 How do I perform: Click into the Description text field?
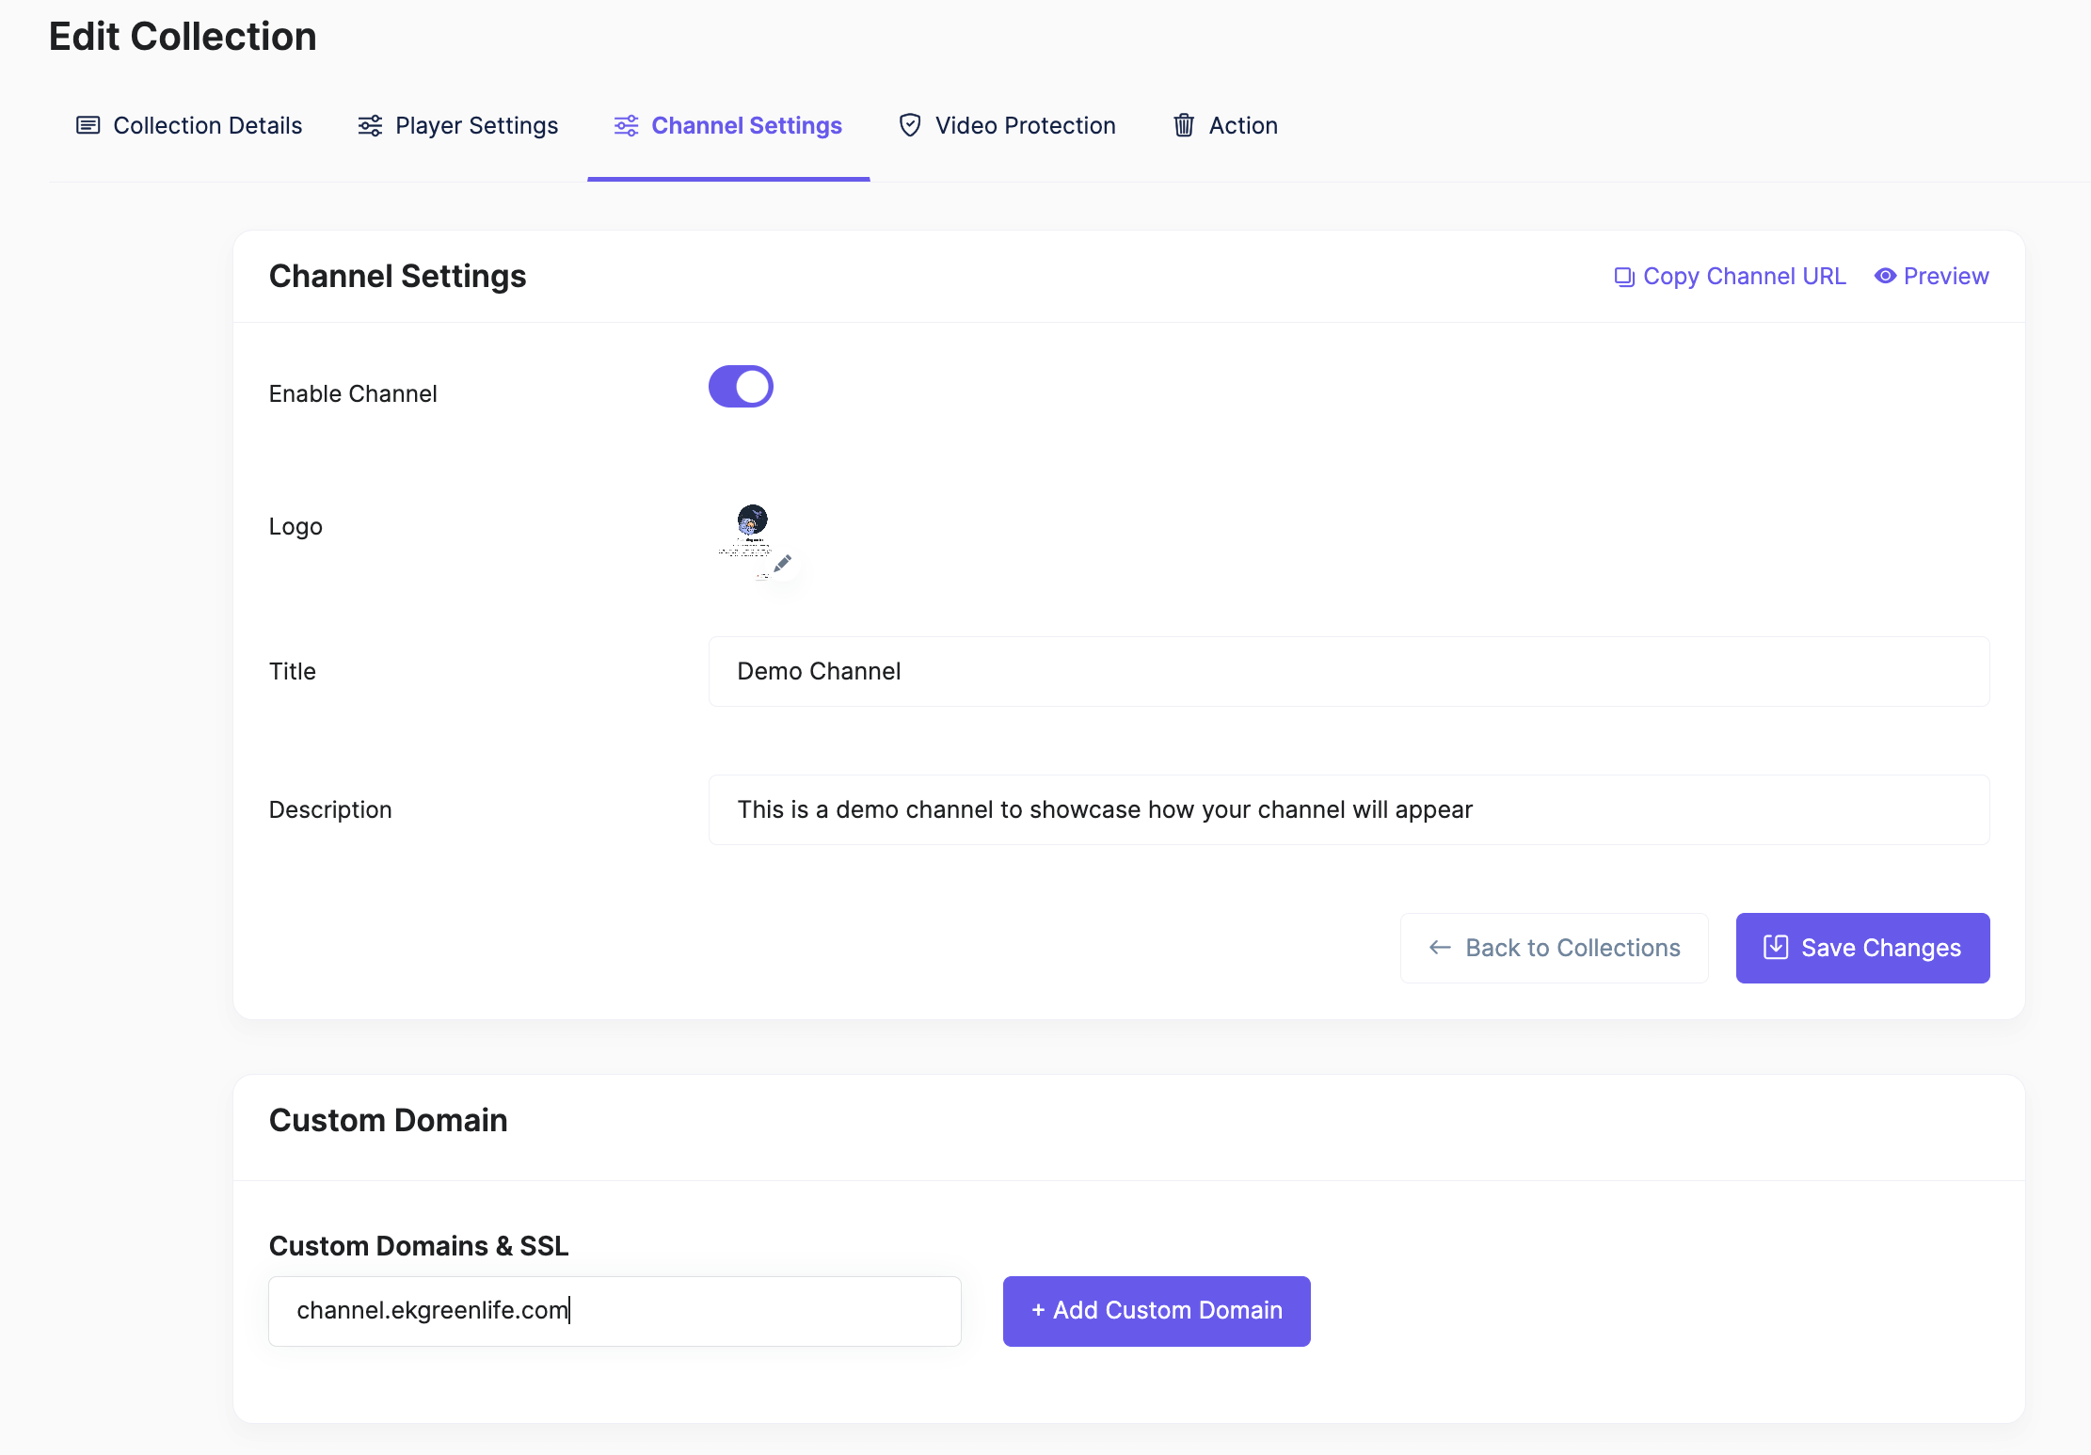(x=1348, y=809)
